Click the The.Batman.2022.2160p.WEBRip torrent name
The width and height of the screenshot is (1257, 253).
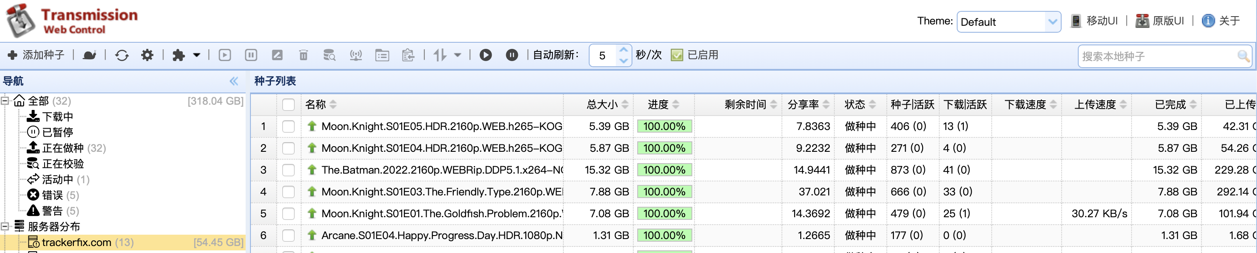442,170
